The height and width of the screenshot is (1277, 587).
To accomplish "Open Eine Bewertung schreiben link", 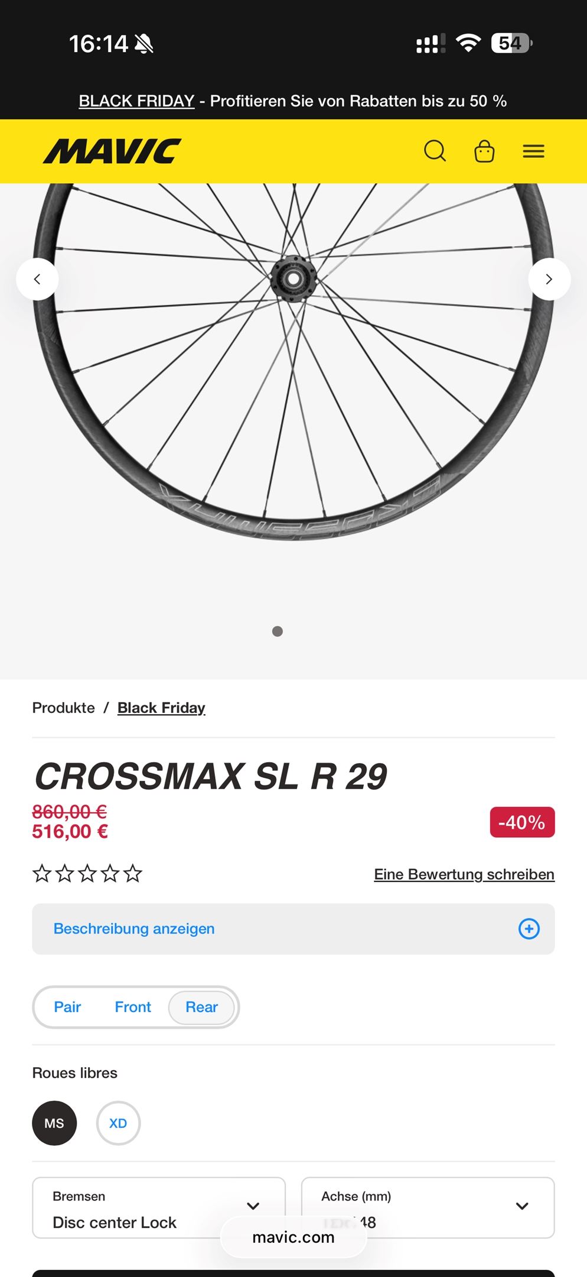I will tap(464, 874).
